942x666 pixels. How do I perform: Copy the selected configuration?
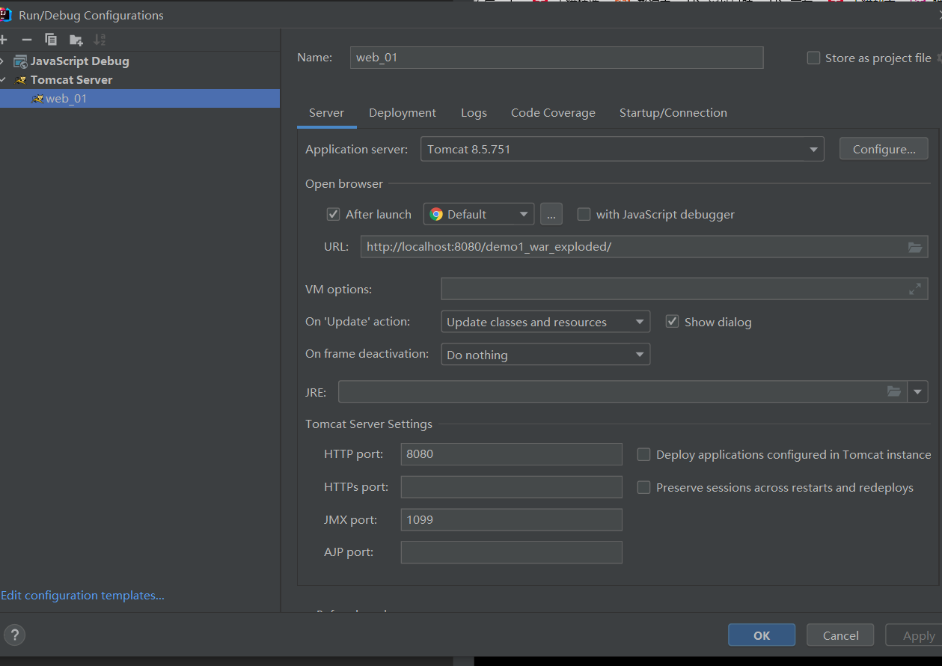tap(51, 40)
